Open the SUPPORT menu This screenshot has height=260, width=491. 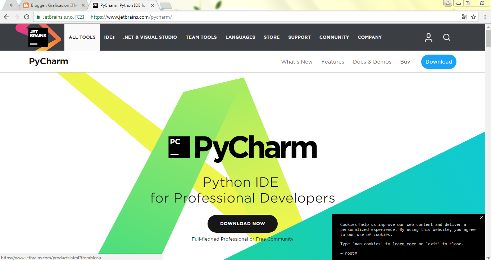(299, 37)
